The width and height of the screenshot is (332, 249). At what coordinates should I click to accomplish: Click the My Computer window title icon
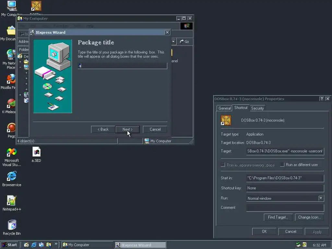click(20, 18)
